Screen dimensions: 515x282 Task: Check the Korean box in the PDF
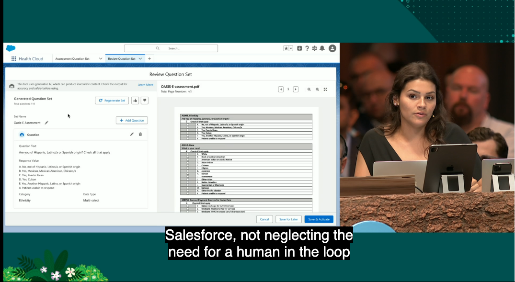pos(188,174)
